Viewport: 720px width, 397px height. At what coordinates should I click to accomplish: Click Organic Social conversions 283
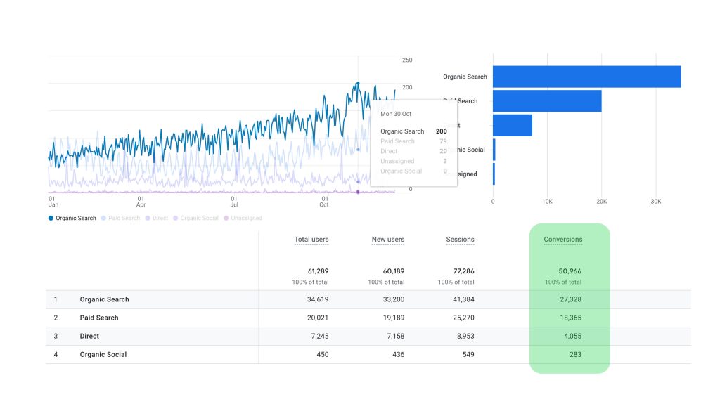coord(575,354)
